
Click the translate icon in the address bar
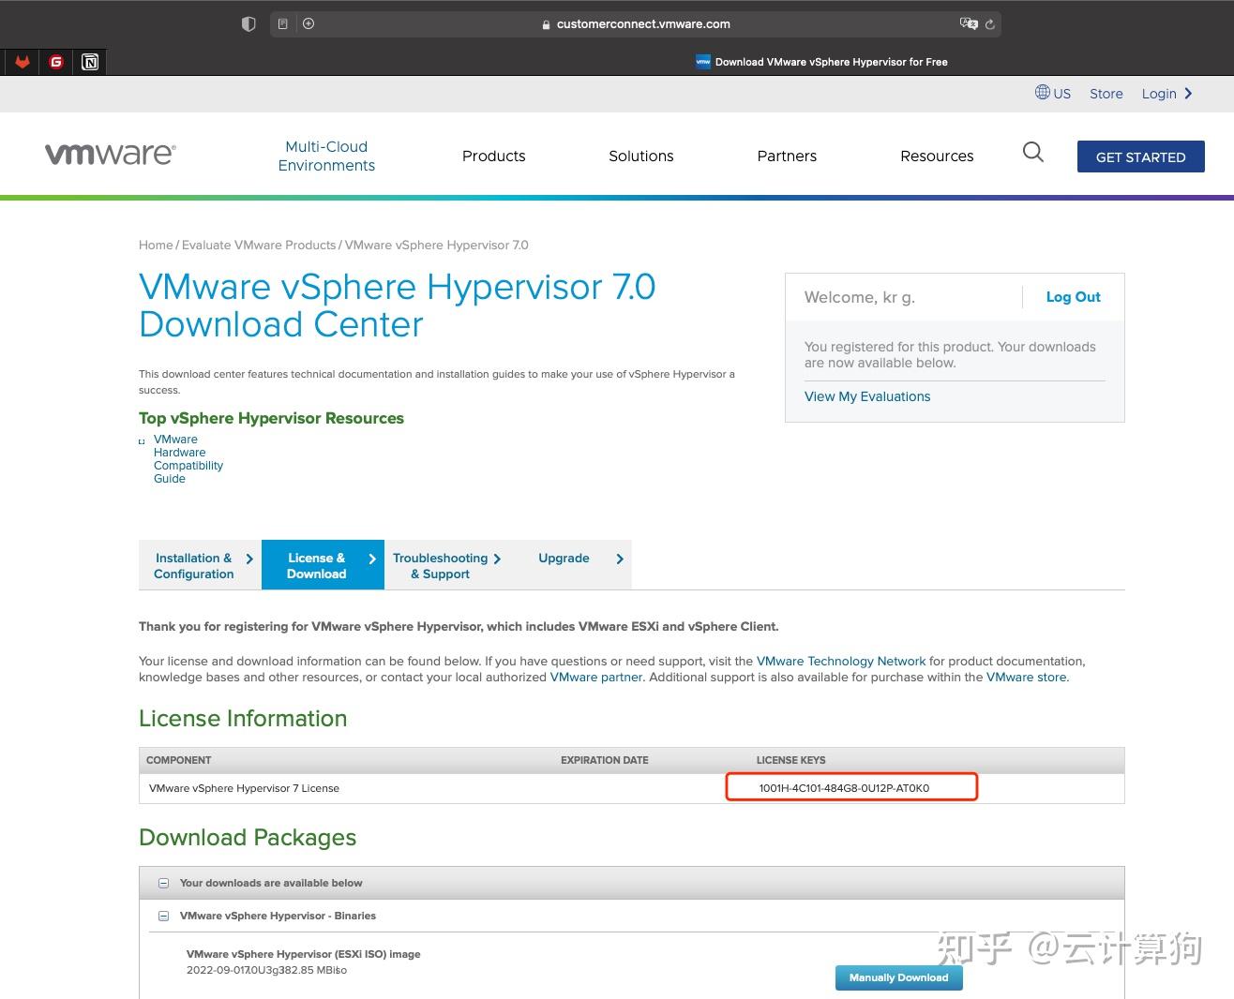click(x=969, y=23)
